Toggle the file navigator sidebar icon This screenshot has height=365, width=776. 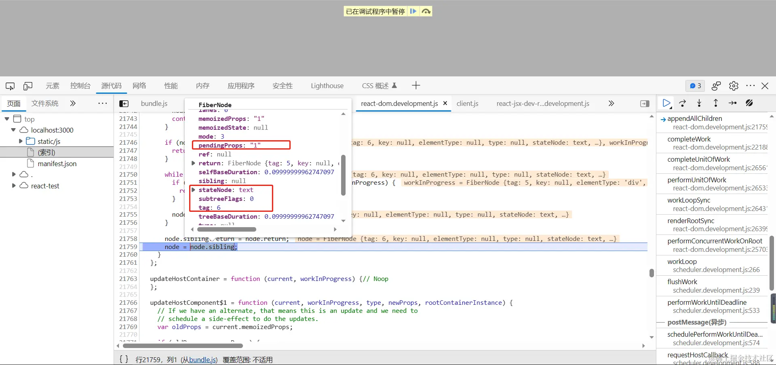coord(124,103)
